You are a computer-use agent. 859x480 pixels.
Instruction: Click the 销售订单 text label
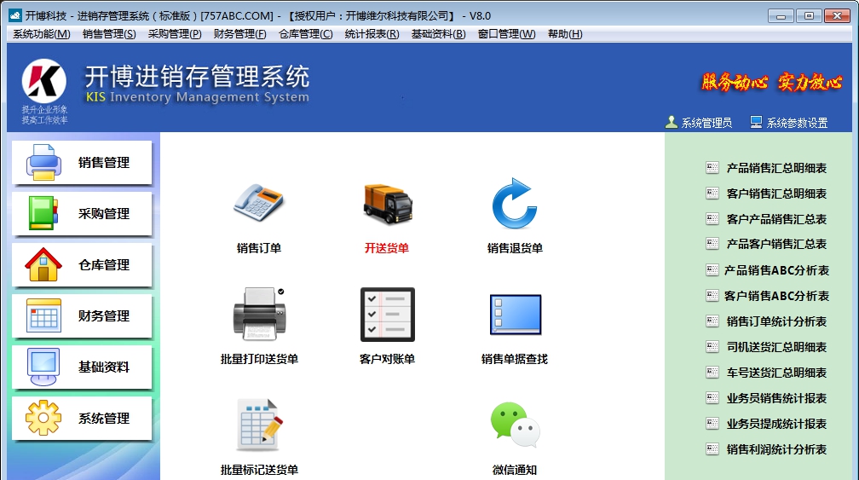pos(258,248)
